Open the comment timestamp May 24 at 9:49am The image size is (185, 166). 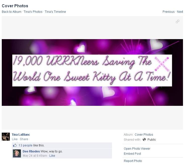35,156
